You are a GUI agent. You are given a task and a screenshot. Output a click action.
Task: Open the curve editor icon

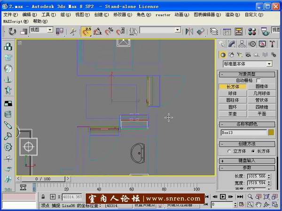pyautogui.click(x=227, y=32)
